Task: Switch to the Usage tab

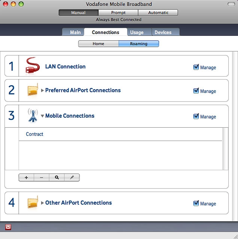Action: point(137,32)
